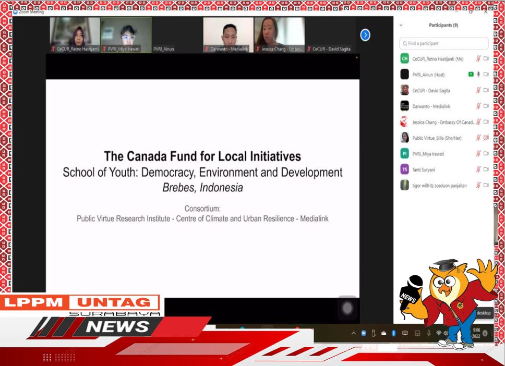Click the microphone icon in the taskbar tray
505x366 pixels.
pyautogui.click(x=429, y=333)
